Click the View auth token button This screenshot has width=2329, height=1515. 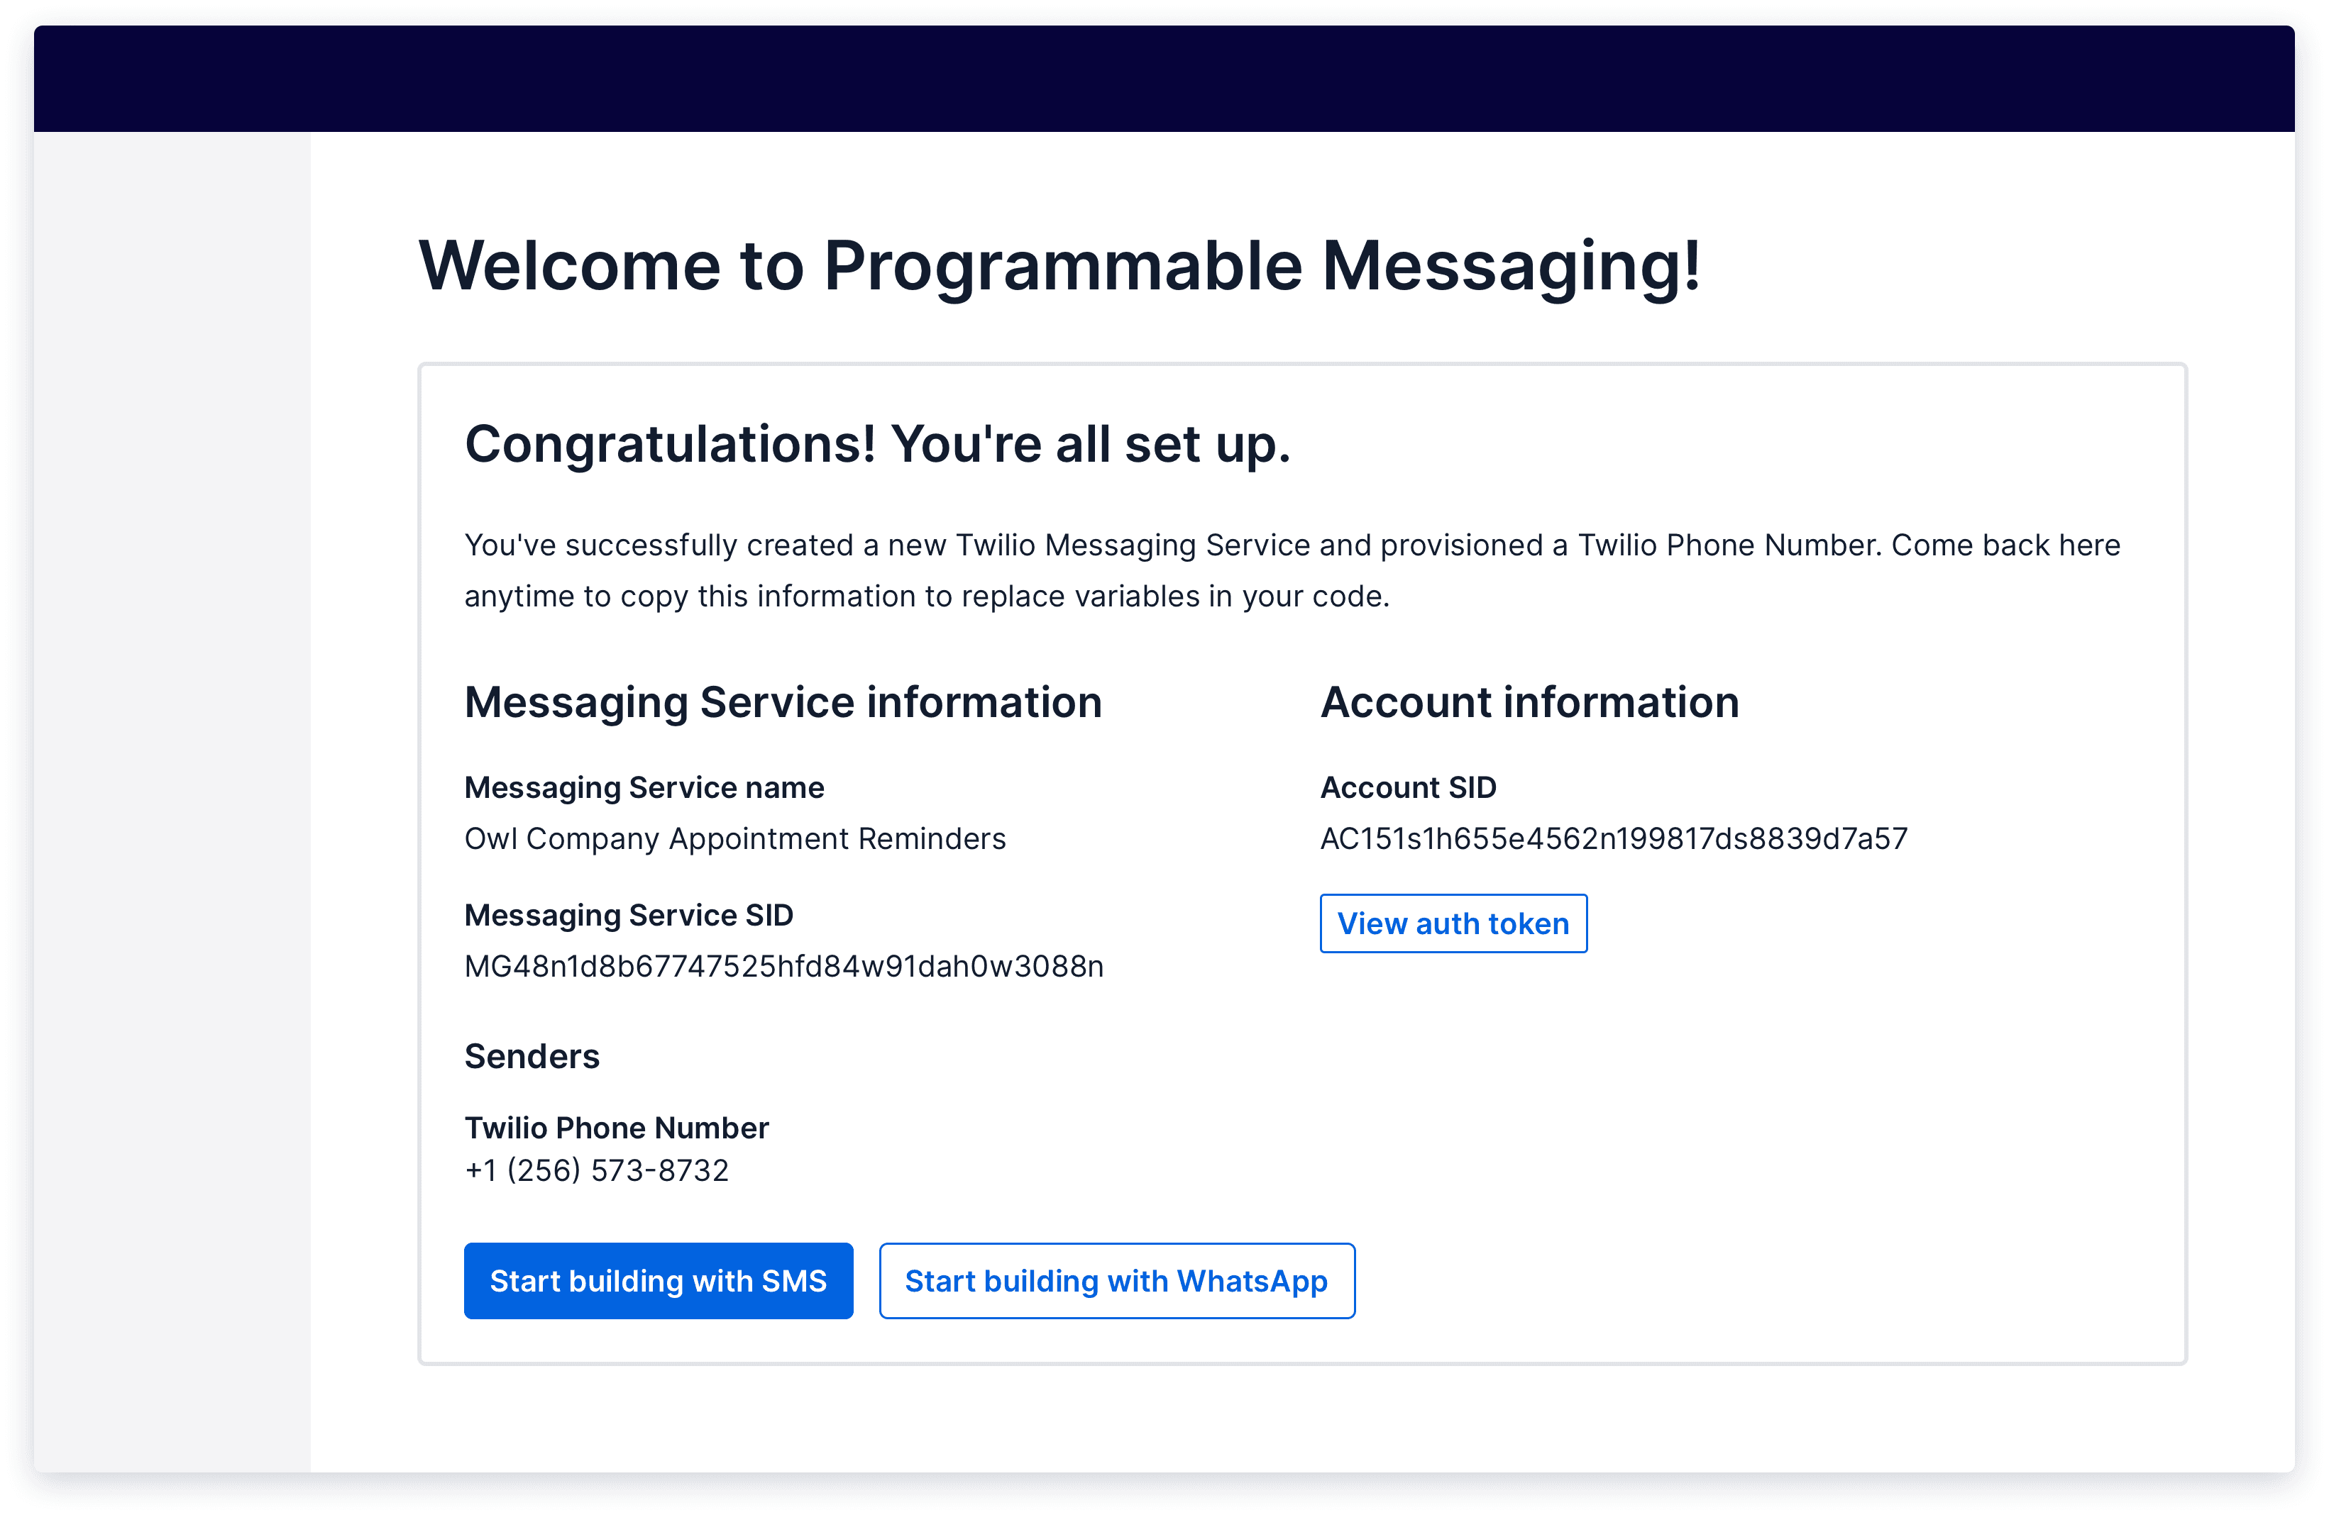pyautogui.click(x=1452, y=923)
